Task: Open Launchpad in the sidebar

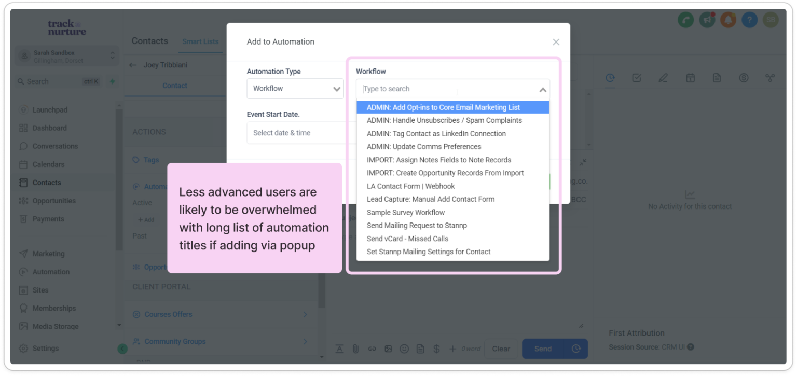Action: (x=50, y=110)
